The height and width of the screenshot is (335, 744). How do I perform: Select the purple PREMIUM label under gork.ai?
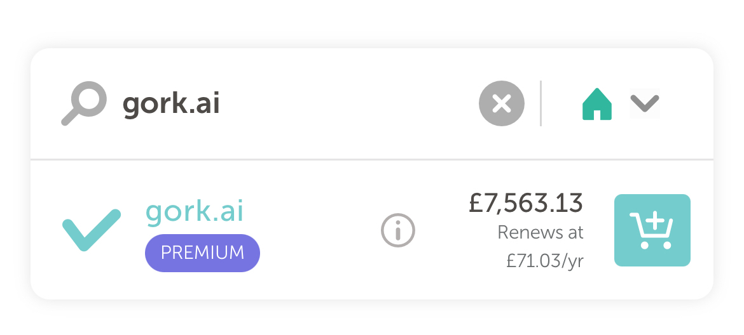tap(202, 253)
